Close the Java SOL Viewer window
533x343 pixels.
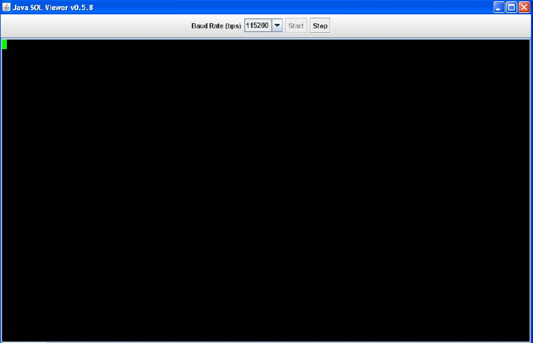click(x=524, y=7)
